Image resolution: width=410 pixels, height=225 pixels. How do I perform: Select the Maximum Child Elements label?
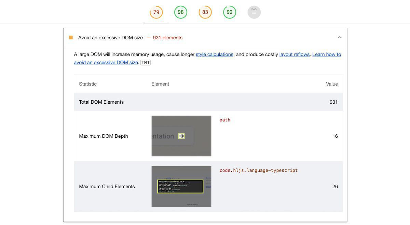click(x=107, y=186)
